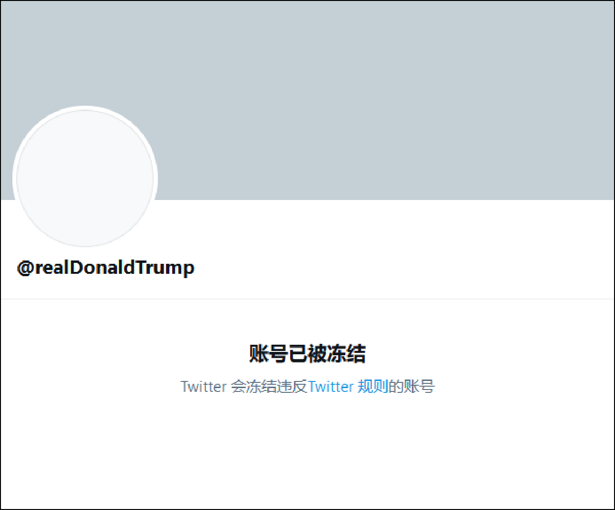Click the 已被 characters in the heading

coord(308,354)
